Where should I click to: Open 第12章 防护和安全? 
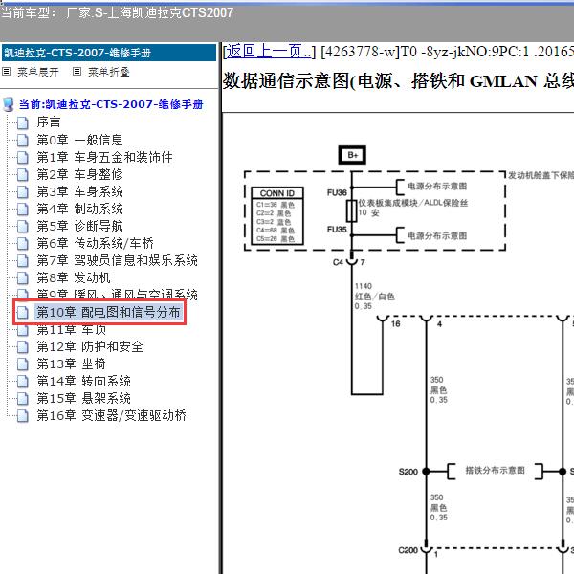coord(90,346)
